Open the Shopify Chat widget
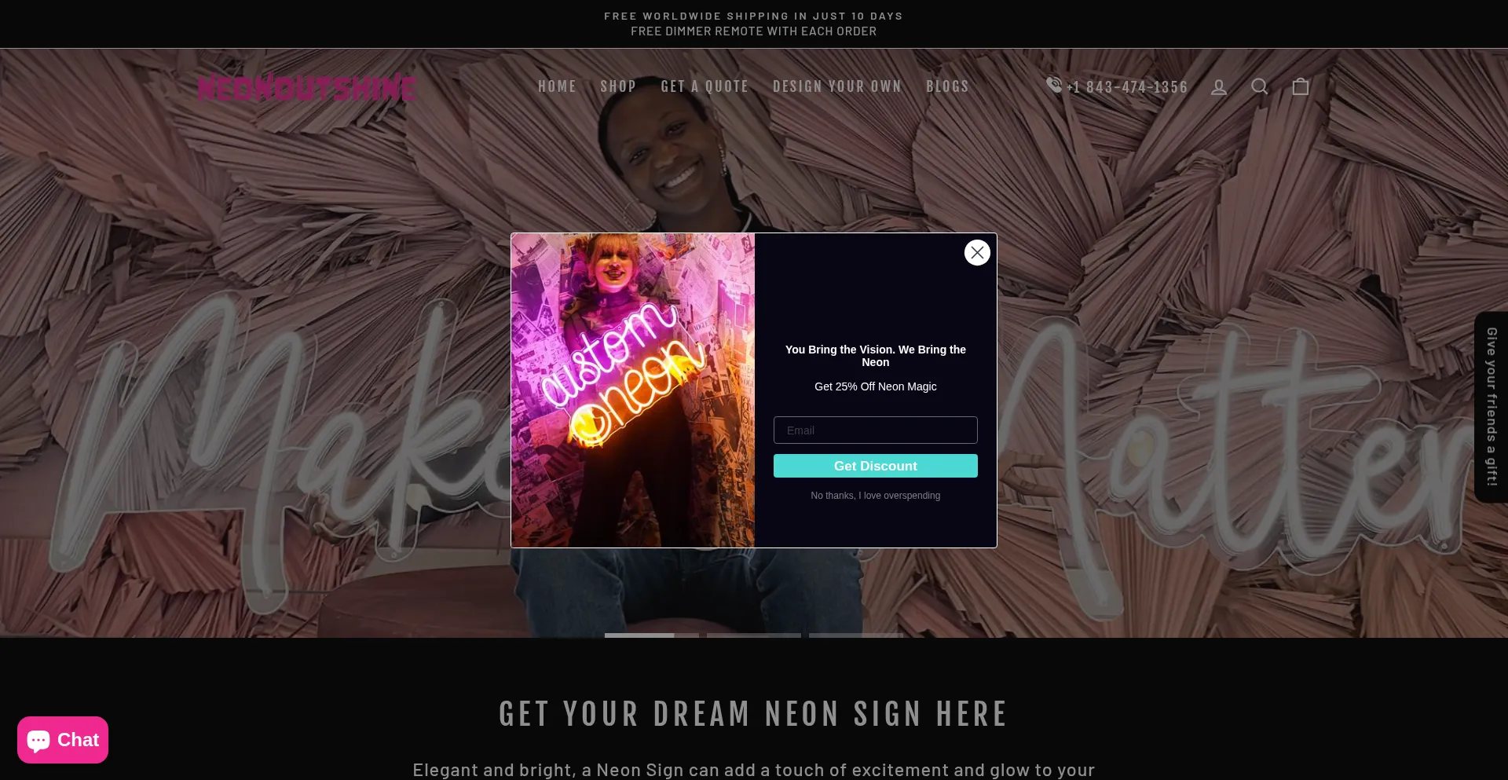The height and width of the screenshot is (780, 1508). click(x=63, y=740)
